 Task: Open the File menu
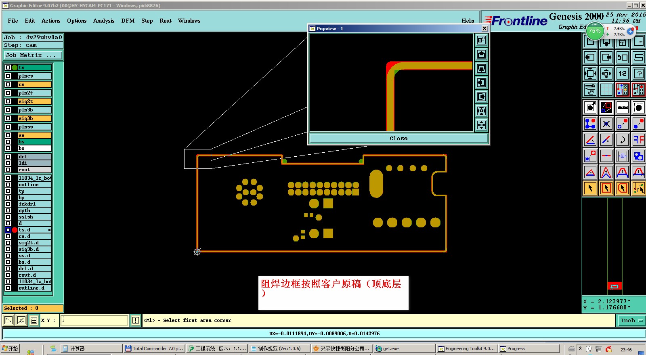[x=13, y=21]
